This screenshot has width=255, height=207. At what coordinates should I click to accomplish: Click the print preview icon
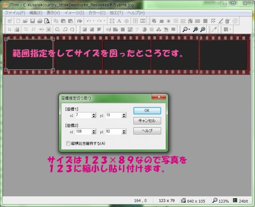coord(47,21)
